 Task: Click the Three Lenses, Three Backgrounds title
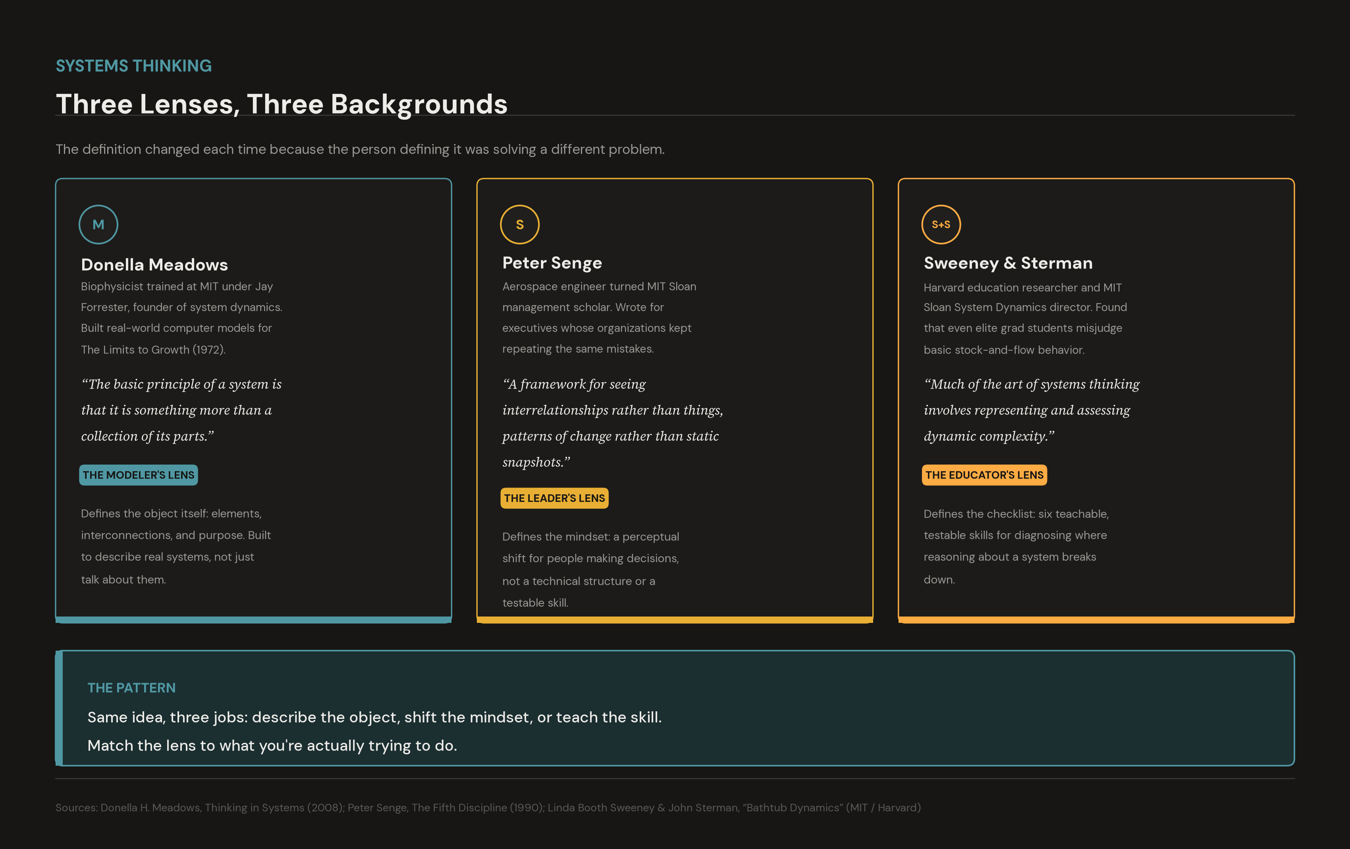click(282, 104)
